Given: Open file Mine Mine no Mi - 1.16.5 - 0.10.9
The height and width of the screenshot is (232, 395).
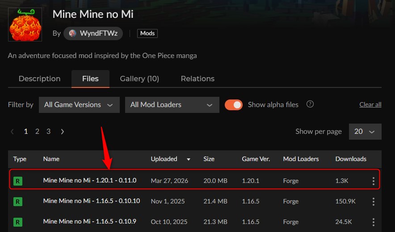Looking at the screenshot, I should (90, 222).
